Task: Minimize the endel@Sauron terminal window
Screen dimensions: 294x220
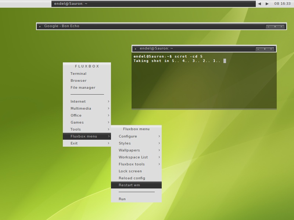Action: coord(258,49)
